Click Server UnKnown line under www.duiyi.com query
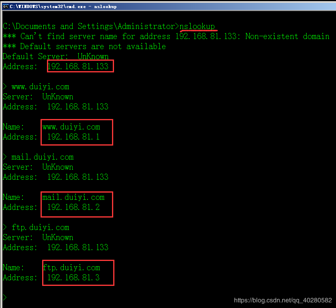Viewport: 336px width, 308px height. click(x=38, y=97)
